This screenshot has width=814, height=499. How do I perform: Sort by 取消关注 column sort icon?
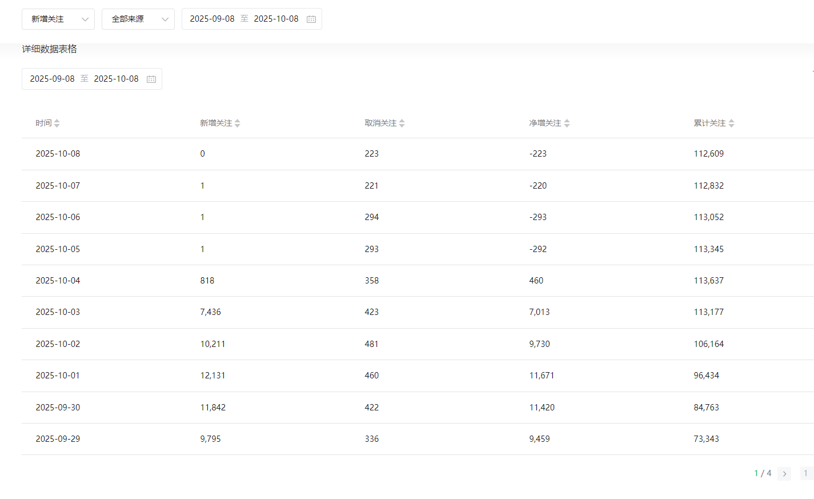pos(402,123)
